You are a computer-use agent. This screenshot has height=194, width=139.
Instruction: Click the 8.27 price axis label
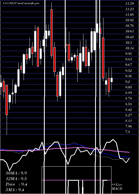tap(128, 115)
